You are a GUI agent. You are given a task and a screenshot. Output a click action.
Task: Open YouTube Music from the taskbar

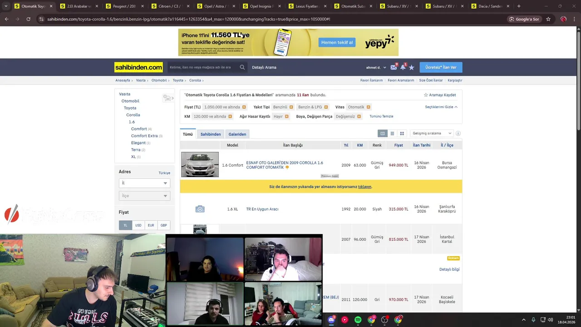tap(345, 320)
